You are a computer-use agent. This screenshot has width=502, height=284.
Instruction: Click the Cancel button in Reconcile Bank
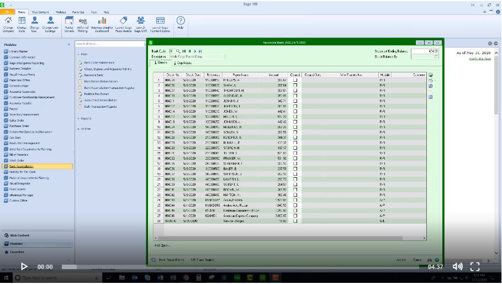(417, 260)
